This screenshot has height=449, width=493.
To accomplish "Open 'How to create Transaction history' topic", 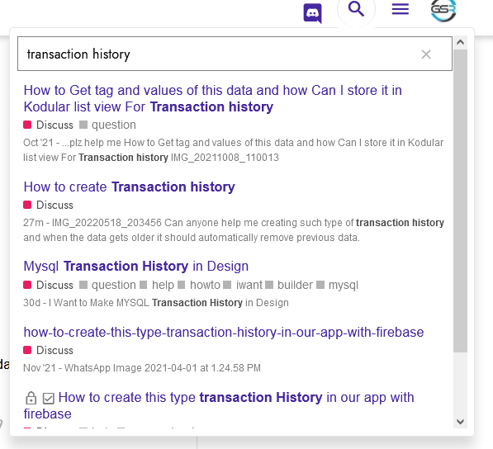I will pyautogui.click(x=129, y=187).
